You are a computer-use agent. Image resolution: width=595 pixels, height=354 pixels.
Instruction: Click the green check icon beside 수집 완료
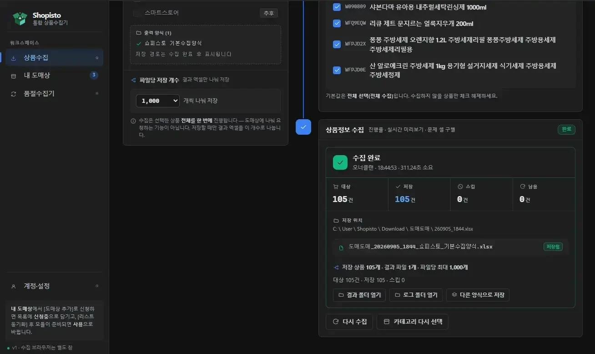click(x=340, y=162)
